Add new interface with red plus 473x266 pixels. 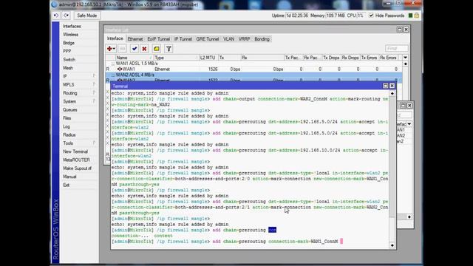[x=111, y=49]
